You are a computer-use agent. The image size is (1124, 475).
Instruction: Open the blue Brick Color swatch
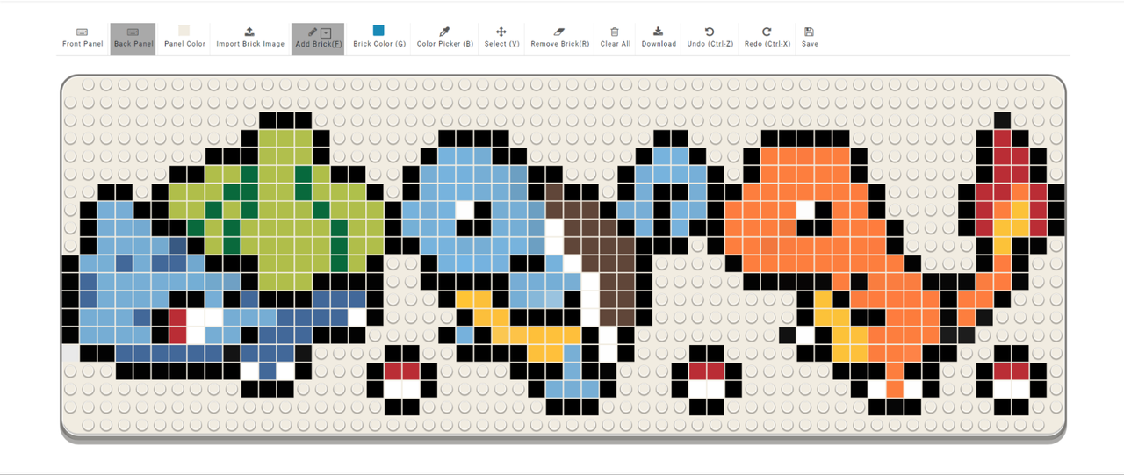tap(378, 31)
